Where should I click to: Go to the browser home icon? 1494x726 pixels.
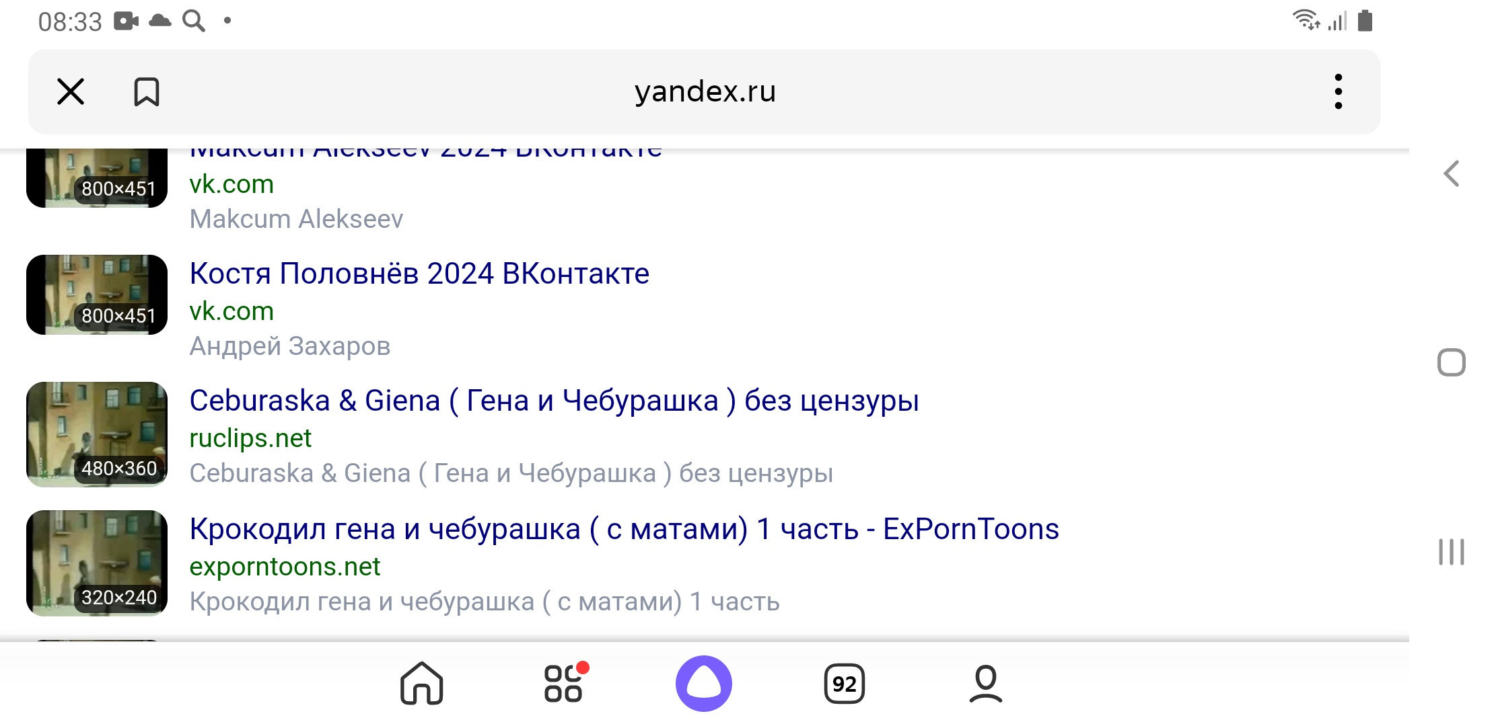click(421, 684)
